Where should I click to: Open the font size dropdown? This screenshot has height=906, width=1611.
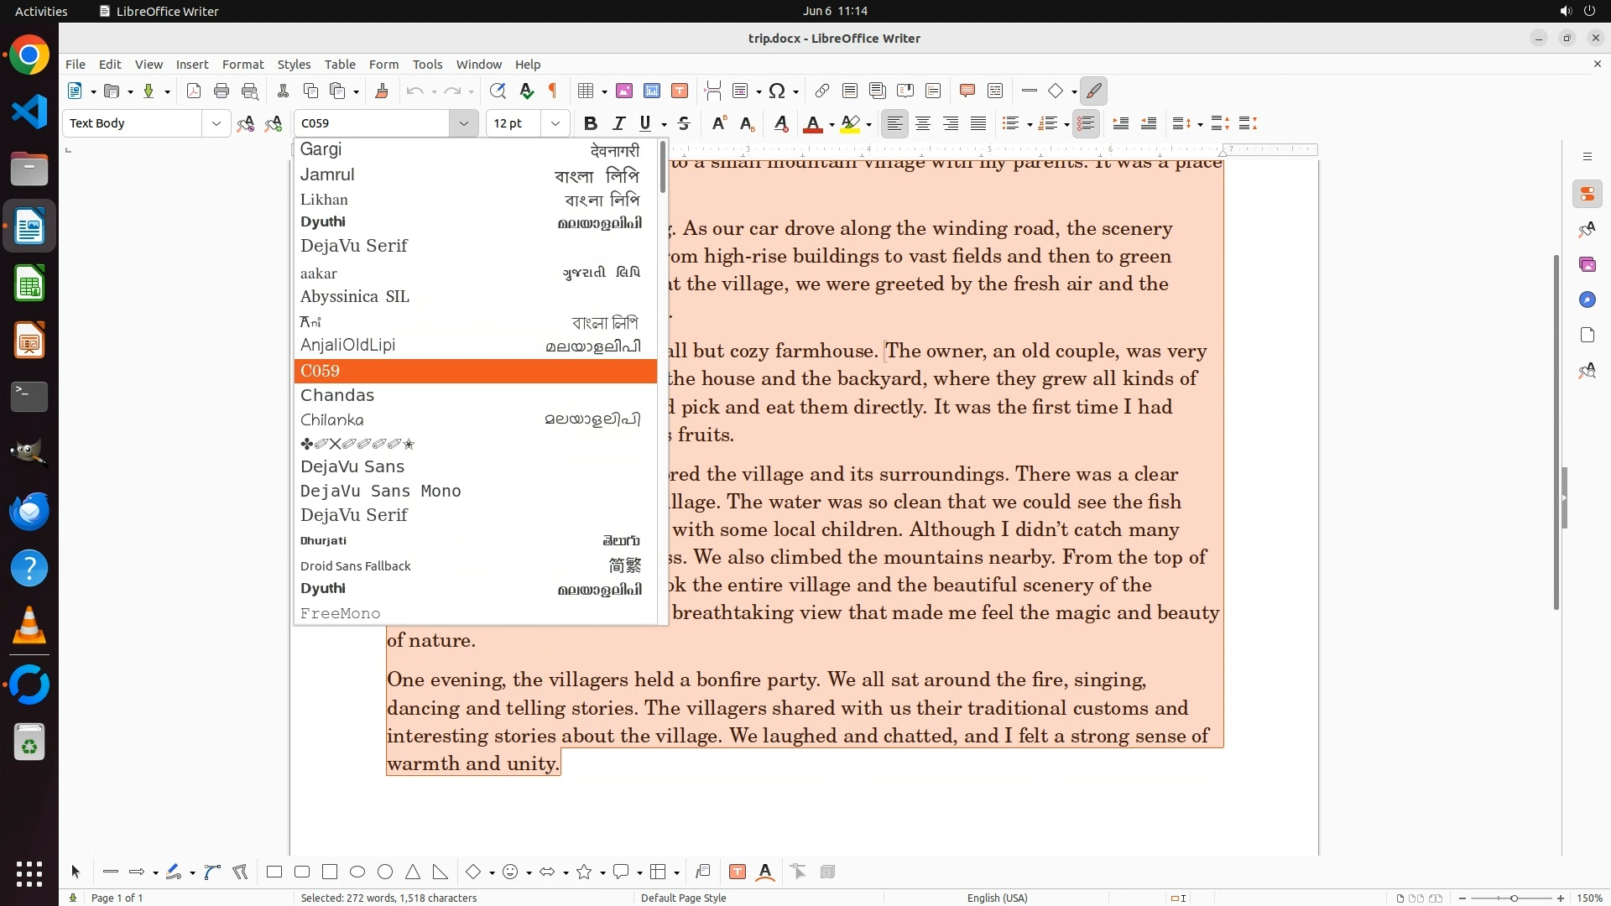tap(555, 123)
